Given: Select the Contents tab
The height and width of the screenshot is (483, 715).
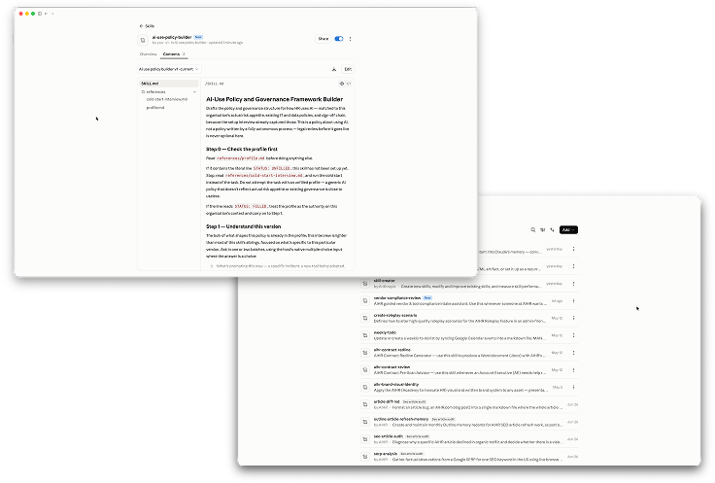Looking at the screenshot, I should [x=173, y=54].
